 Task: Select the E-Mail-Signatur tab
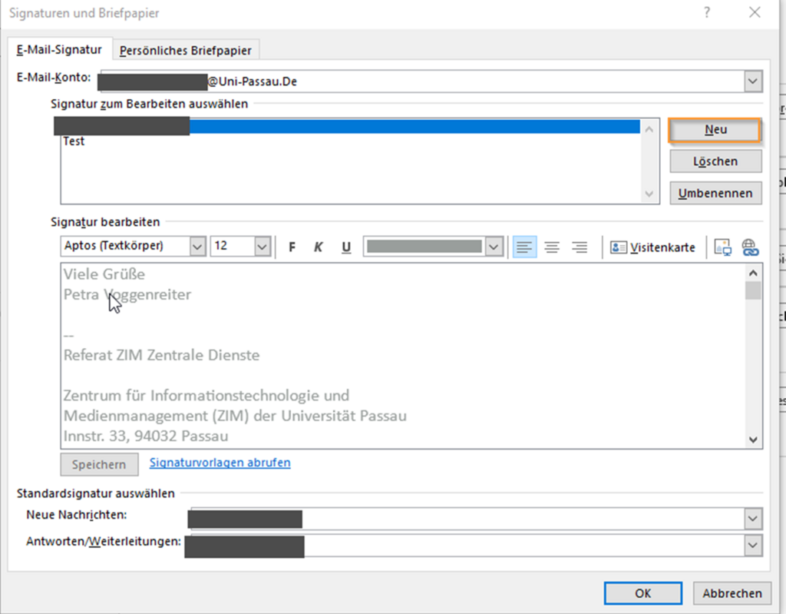(59, 50)
